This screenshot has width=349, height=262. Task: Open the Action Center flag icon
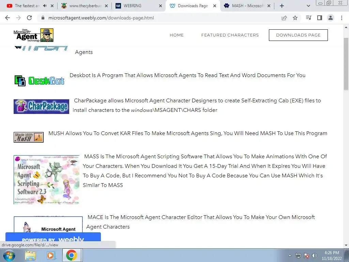[x=306, y=256]
